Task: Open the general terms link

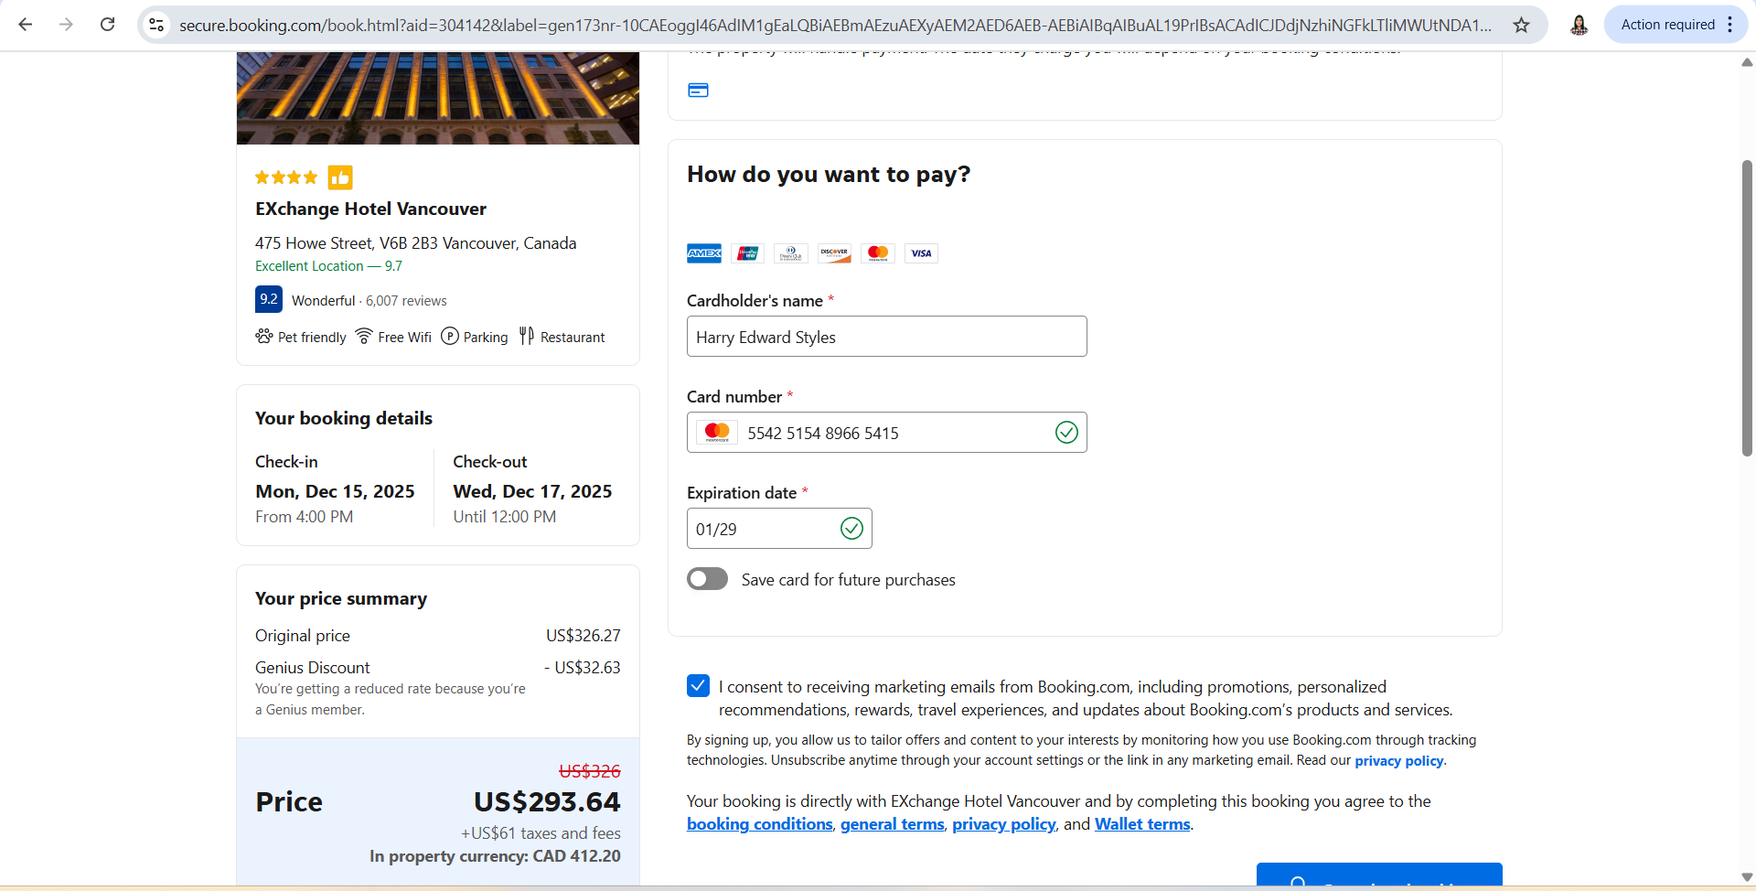Action: [892, 824]
